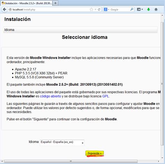Reload the page with the refresh icon
This screenshot has height=164, width=165.
pos(99,9)
